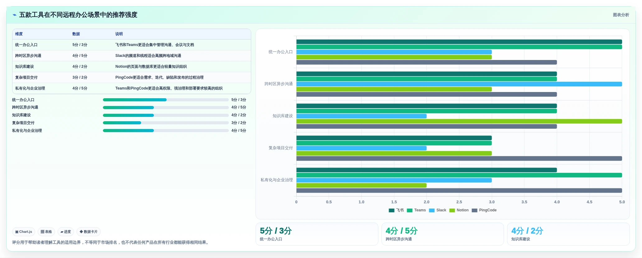The width and height of the screenshot is (642, 258).
Task: Click the 表格 tag chip
Action: point(46,232)
